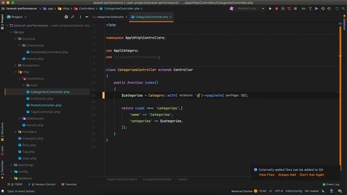Open the Project panel options menu icon
This screenshot has height=195, width=347.
click(x=80, y=17)
